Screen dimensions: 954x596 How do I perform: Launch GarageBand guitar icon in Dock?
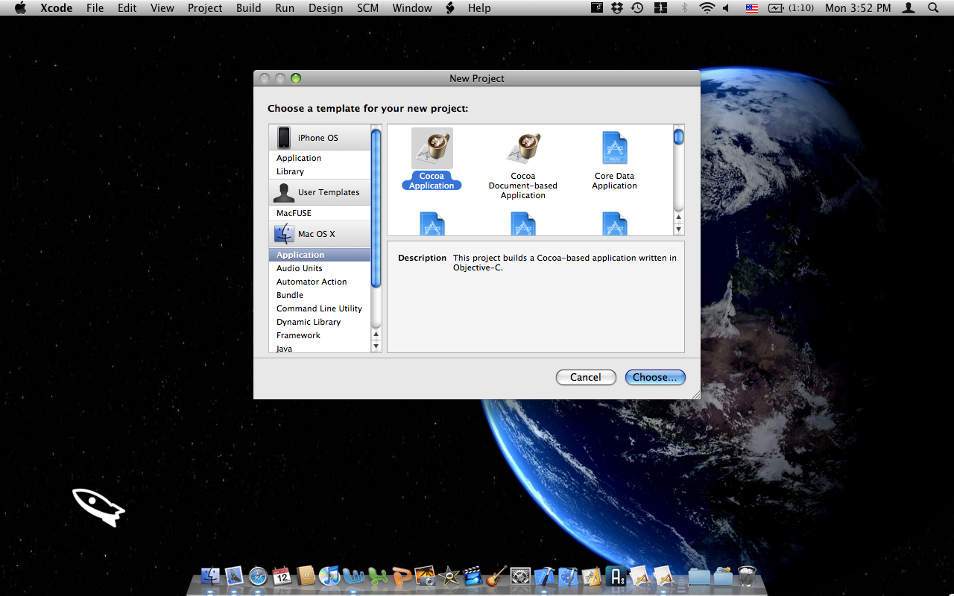pos(496,576)
